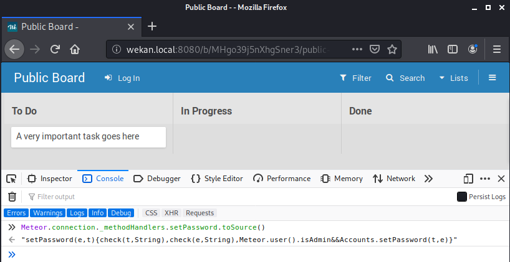
Task: Click the browser Forward arrow button
Action: pos(35,49)
